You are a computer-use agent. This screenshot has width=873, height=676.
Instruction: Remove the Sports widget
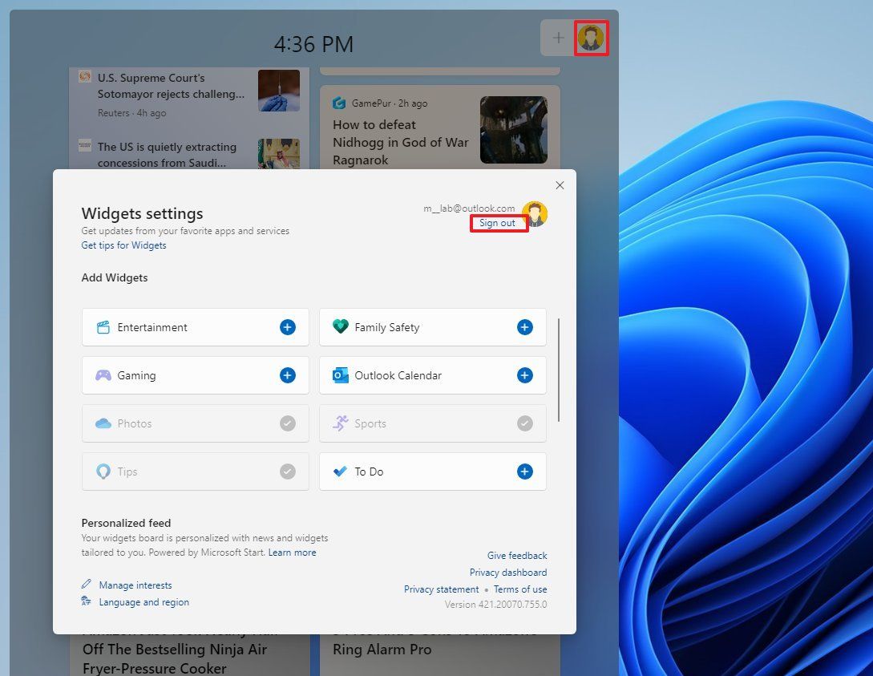click(524, 423)
